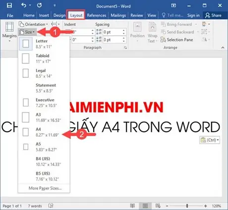Open the Position dropdown
228x210 pixels.
pos(137,32)
